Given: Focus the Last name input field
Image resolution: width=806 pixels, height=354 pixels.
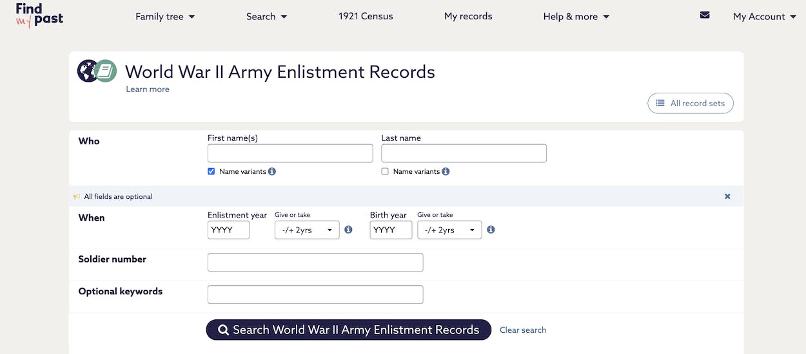Looking at the screenshot, I should (464, 153).
